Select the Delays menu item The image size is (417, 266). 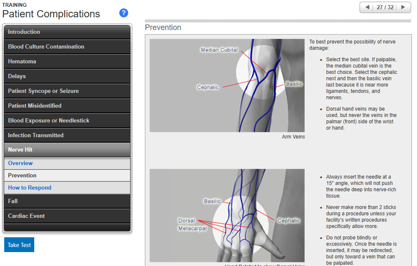(x=67, y=76)
